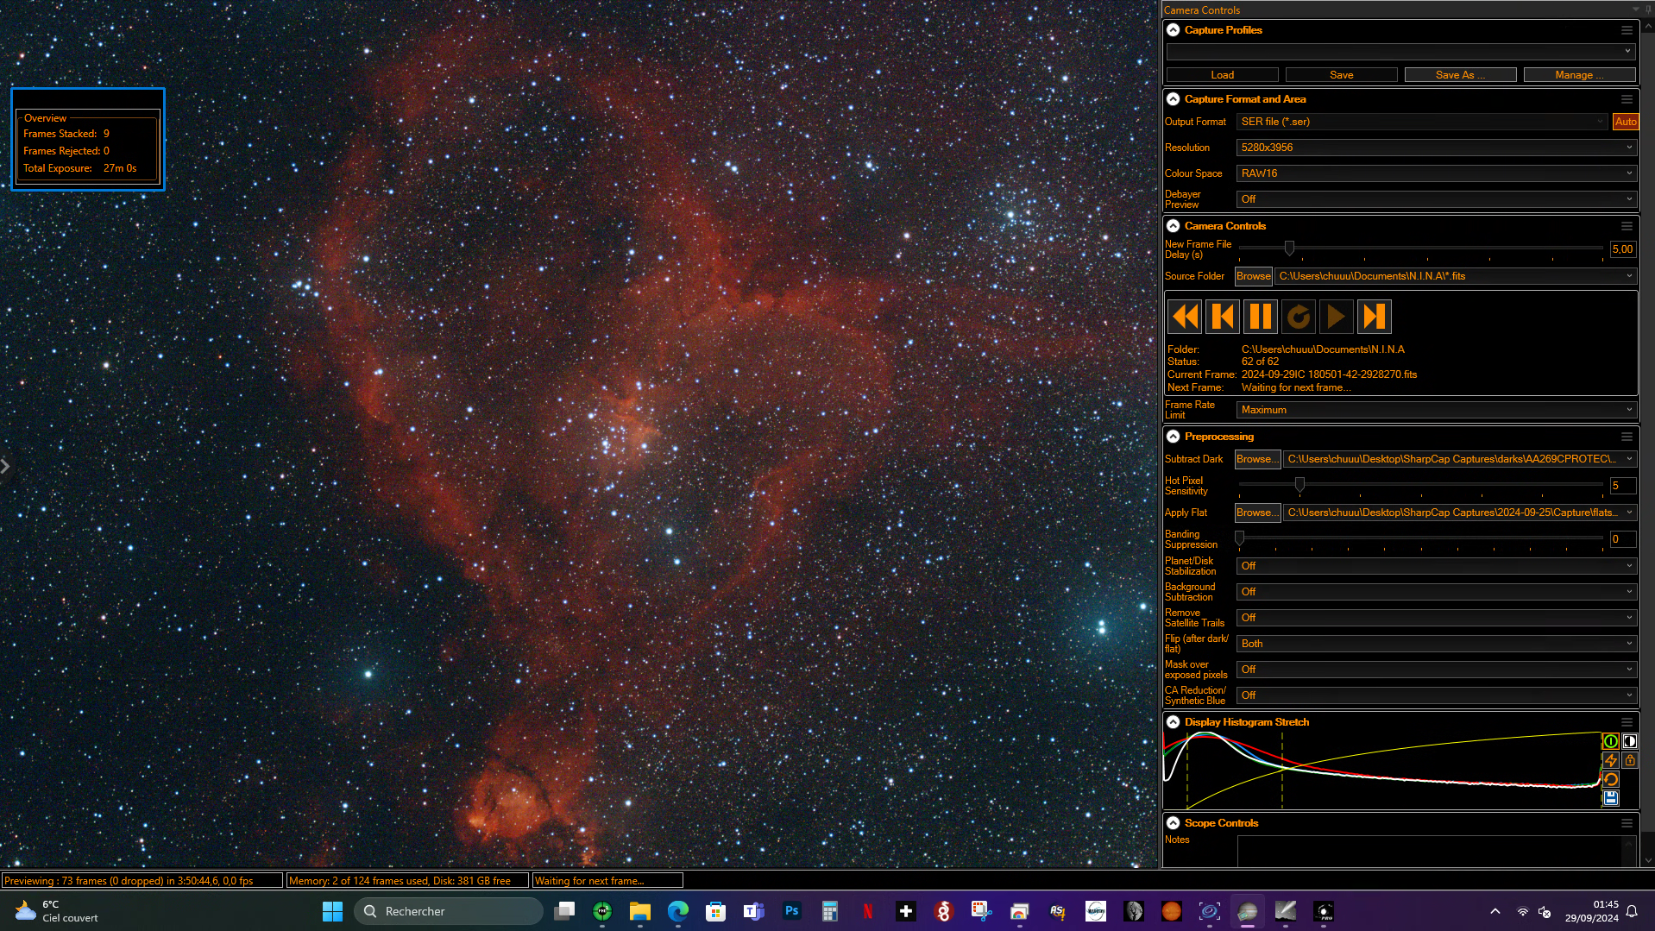Image resolution: width=1655 pixels, height=931 pixels.
Task: Browse for the Subtract Dark file
Action: (1256, 459)
